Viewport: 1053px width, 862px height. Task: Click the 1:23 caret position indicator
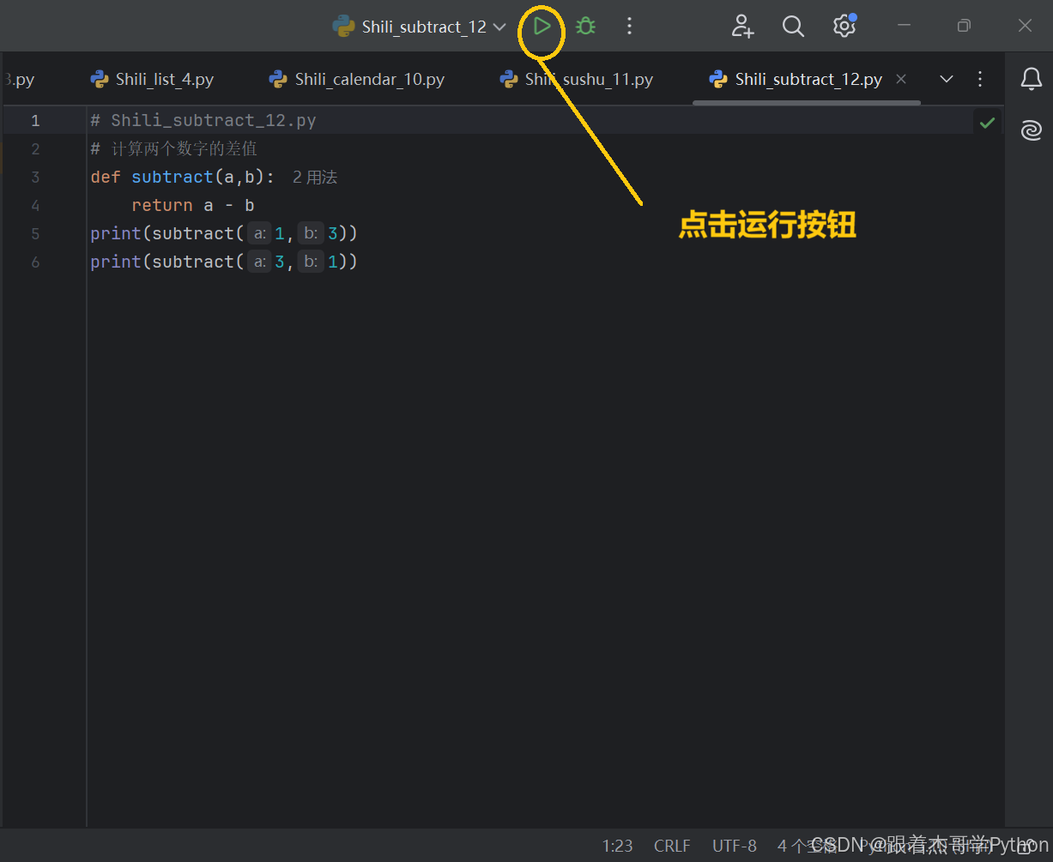tap(617, 846)
